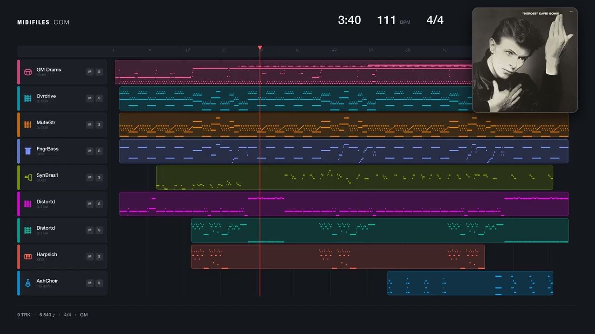The width and height of the screenshot is (595, 334).
Task: Select the SynBras1 track name
Action: [47, 175]
